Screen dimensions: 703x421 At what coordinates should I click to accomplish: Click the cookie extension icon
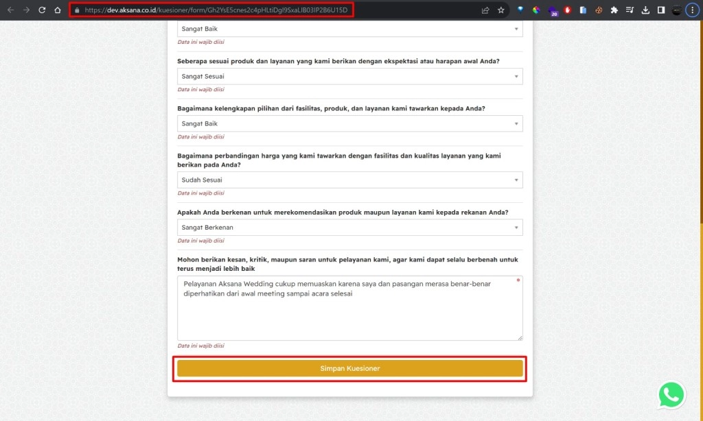tap(599, 10)
